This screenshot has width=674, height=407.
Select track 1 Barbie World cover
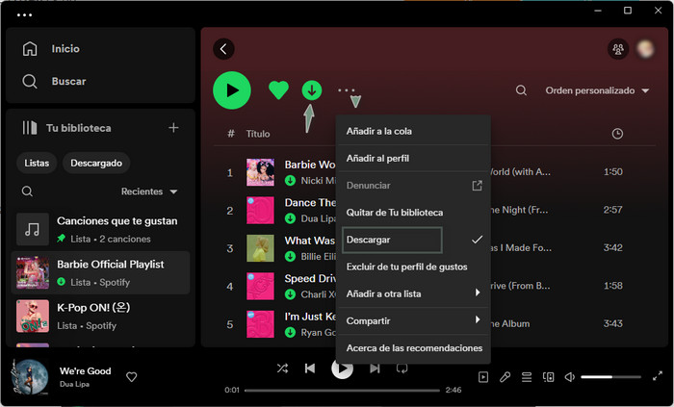pos(260,172)
